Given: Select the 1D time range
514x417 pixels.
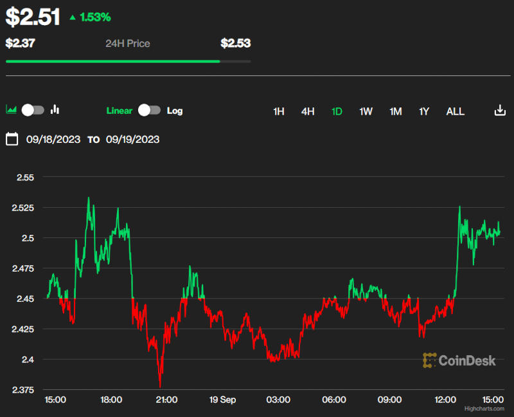Looking at the screenshot, I should [337, 111].
